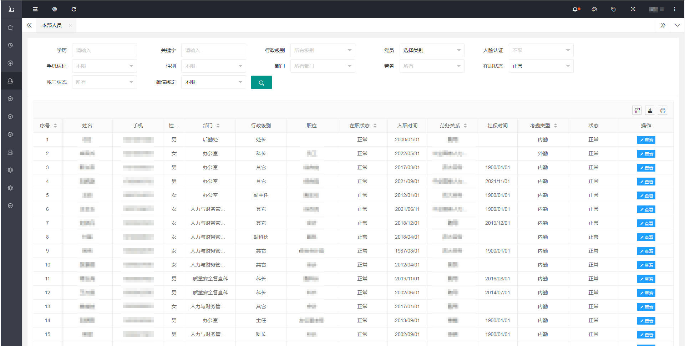Viewport: 685px width, 346px height.
Task: Click 查看 button for row 1
Action: pyautogui.click(x=646, y=140)
